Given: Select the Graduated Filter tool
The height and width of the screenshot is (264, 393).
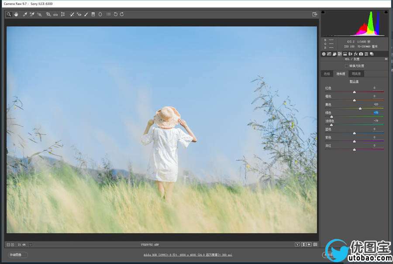Looking at the screenshot, I should pos(93,14).
